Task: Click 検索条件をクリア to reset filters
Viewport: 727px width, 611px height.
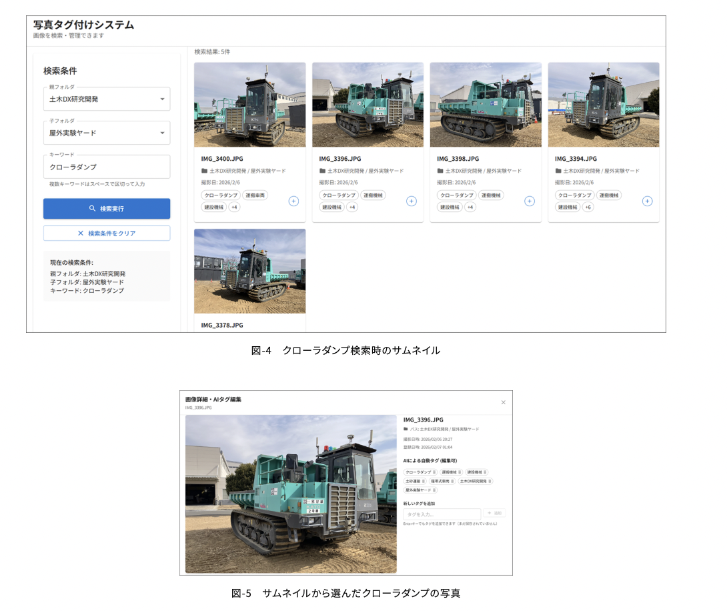Action: tap(107, 233)
